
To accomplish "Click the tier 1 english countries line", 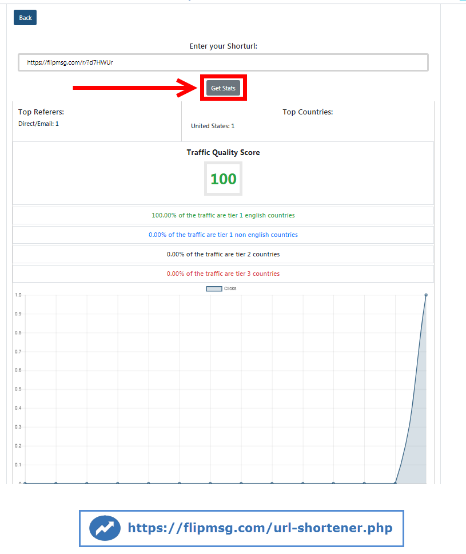I will click(x=223, y=215).
